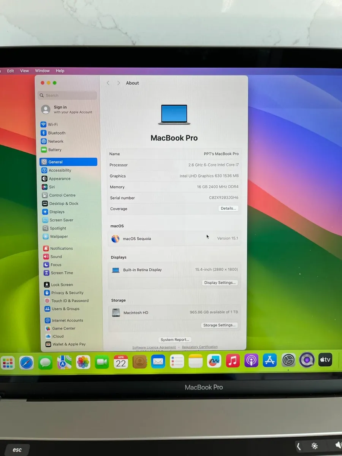Open Game Center settings
This screenshot has width=342, height=456.
click(60, 328)
